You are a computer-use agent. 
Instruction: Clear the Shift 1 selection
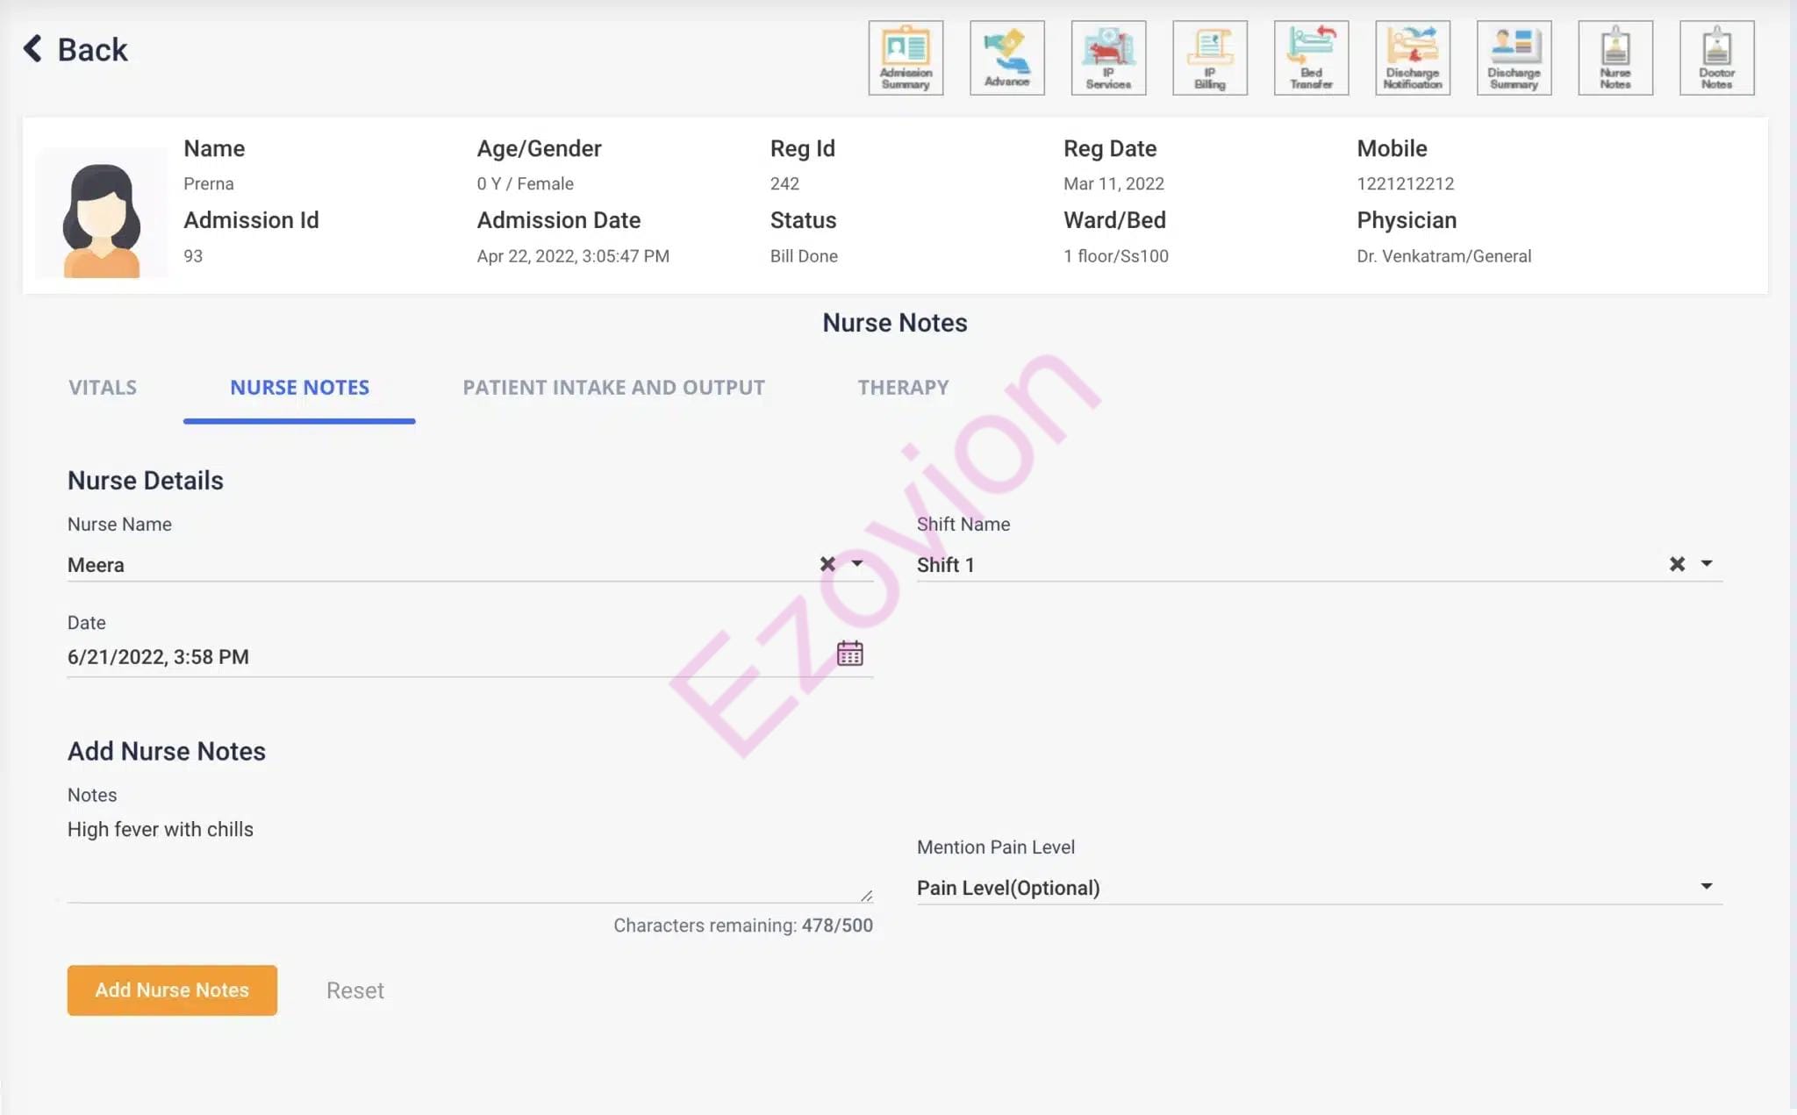pos(1676,564)
